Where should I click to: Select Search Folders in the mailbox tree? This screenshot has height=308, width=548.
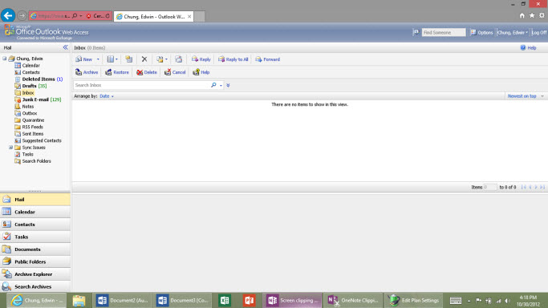click(x=33, y=161)
